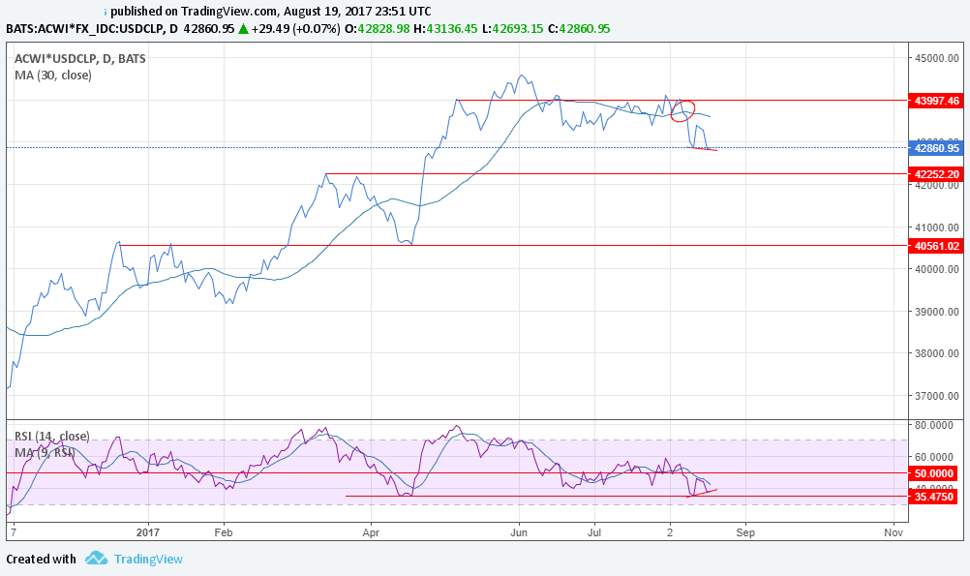The height and width of the screenshot is (576, 970).
Task: Click the 45000.00 price axis tick
Action: click(936, 58)
